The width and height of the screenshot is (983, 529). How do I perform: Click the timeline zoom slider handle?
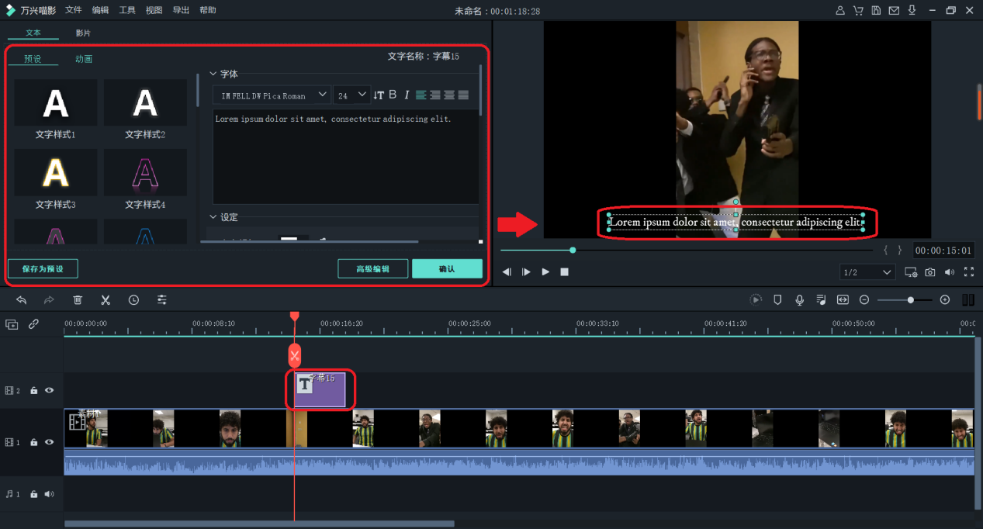[910, 299]
